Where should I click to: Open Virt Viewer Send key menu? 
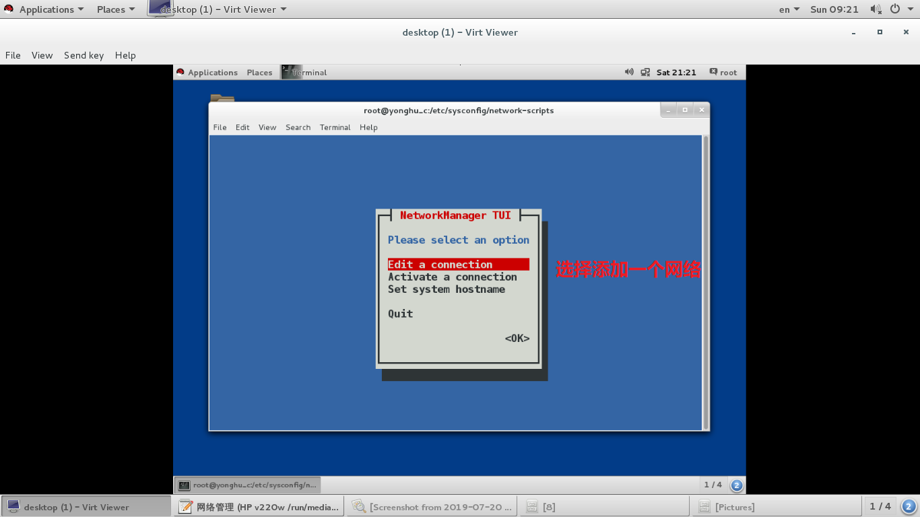click(84, 55)
